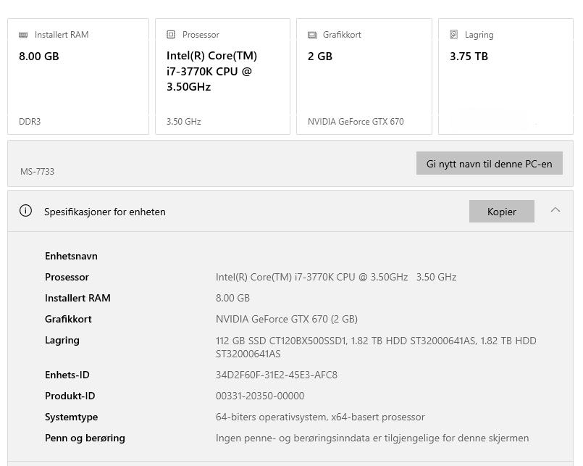
Task: Click the Enhets-ID label
Action: [x=67, y=375]
